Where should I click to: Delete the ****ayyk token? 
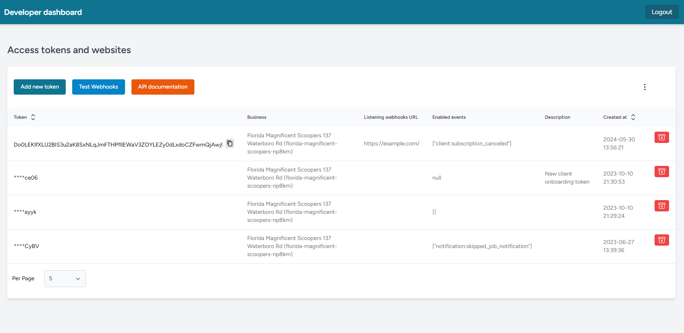[x=661, y=206]
